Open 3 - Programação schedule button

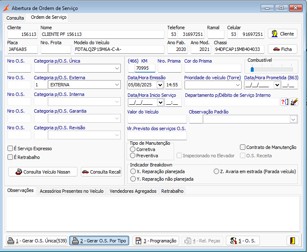[156, 241]
